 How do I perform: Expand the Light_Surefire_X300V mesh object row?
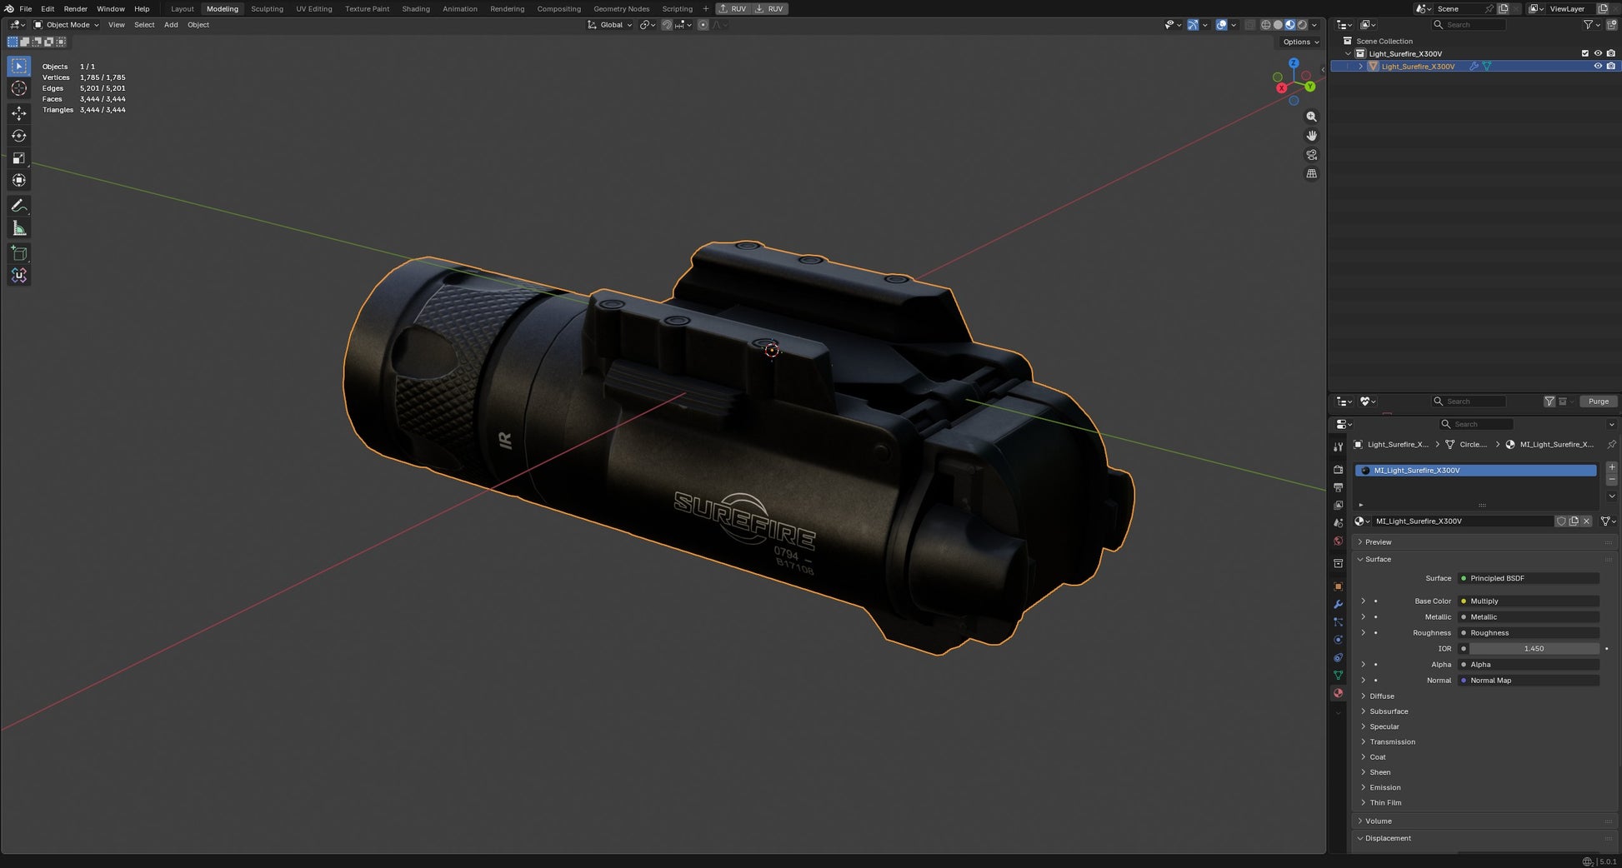(x=1361, y=66)
